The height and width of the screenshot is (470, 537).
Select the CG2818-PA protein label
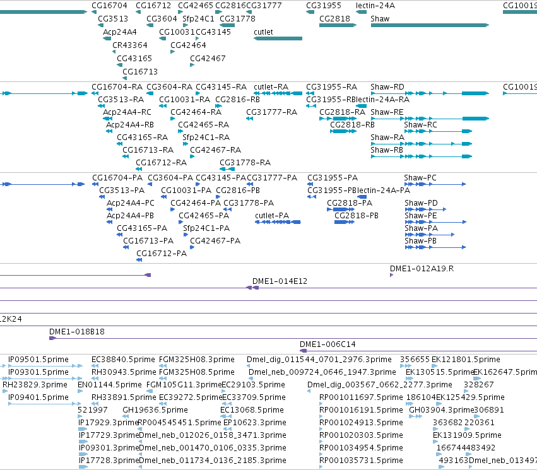[350, 203]
